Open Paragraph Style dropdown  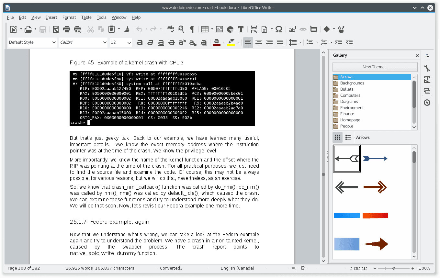(x=54, y=42)
